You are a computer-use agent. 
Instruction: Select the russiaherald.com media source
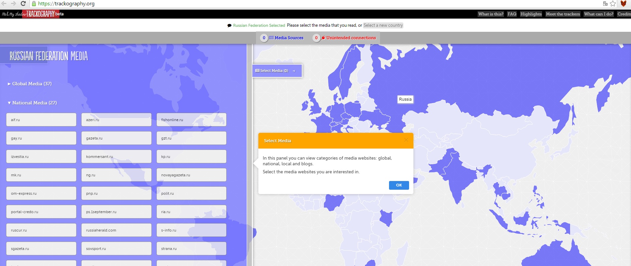tap(116, 230)
